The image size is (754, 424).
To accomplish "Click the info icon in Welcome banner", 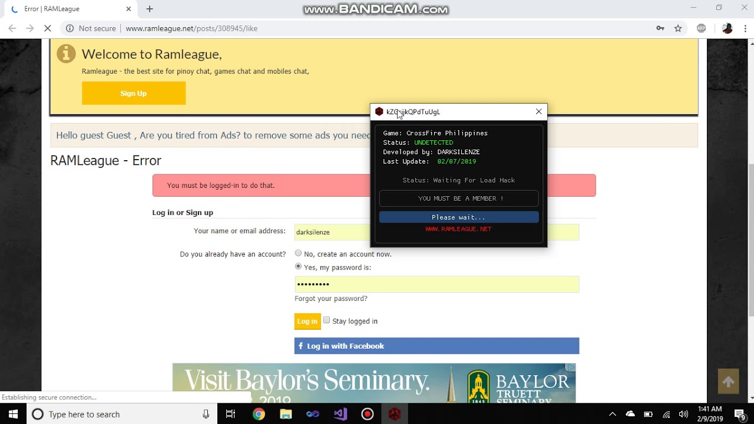I will click(x=66, y=54).
